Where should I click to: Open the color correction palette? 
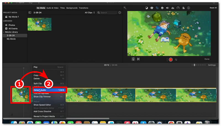tap(152, 8)
